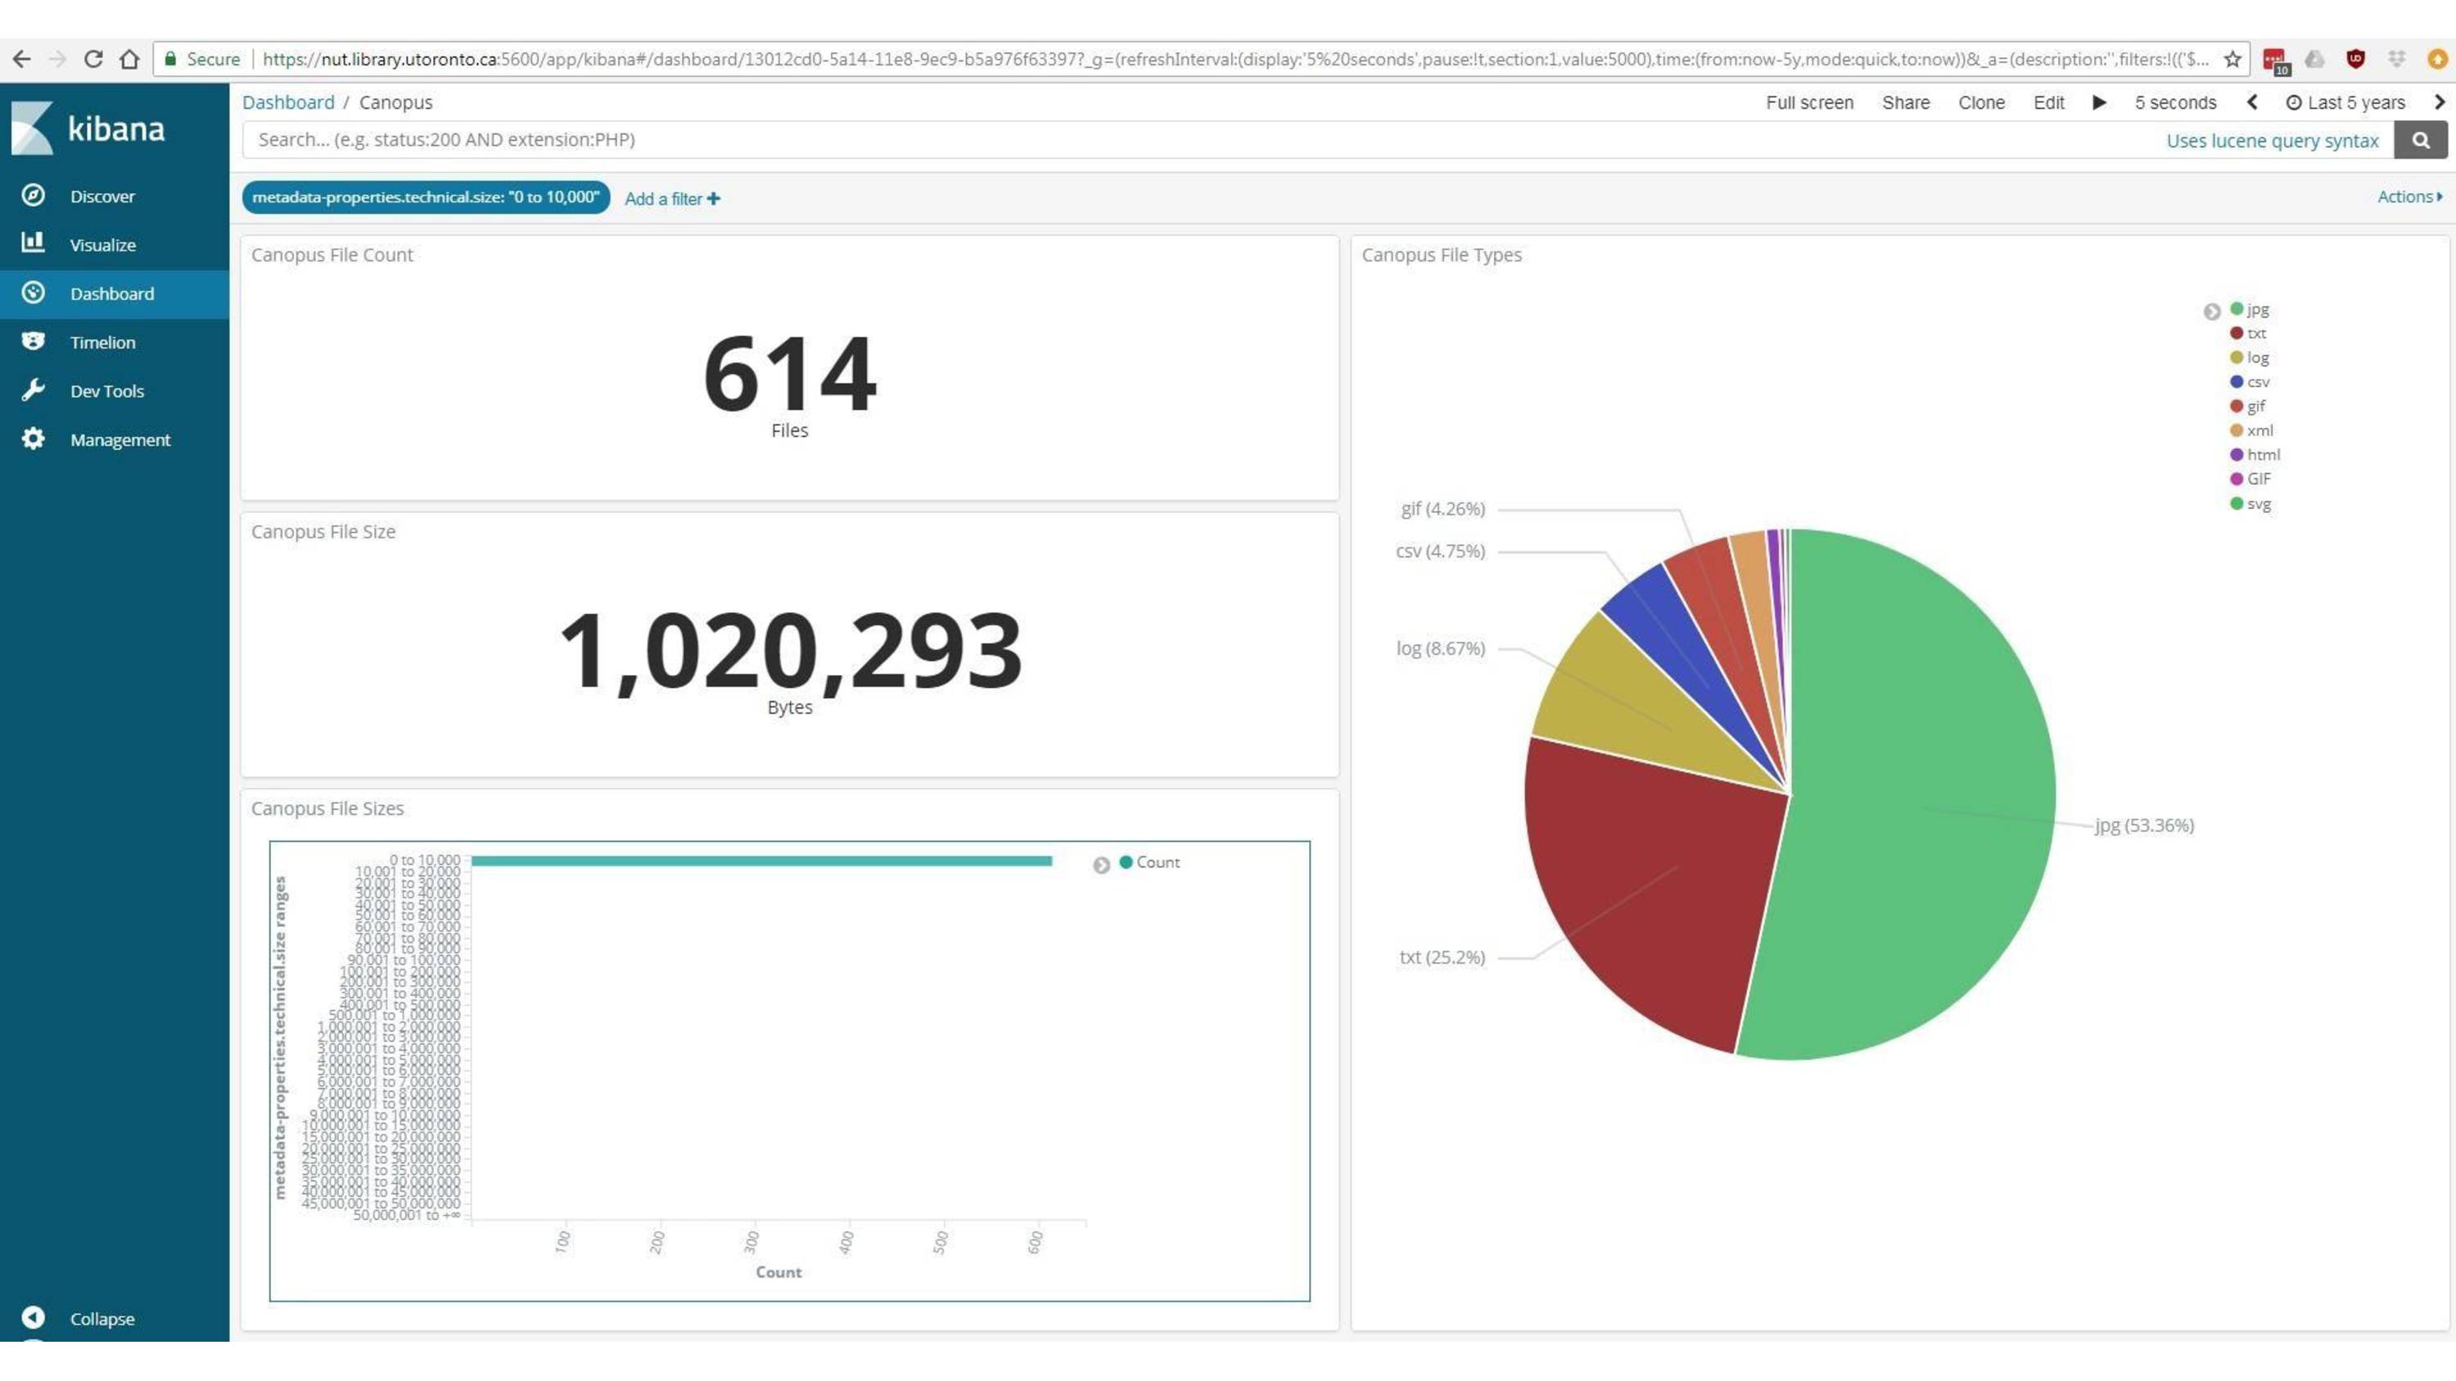The height and width of the screenshot is (1381, 2456).
Task: Click Full screen button
Action: click(x=1808, y=102)
